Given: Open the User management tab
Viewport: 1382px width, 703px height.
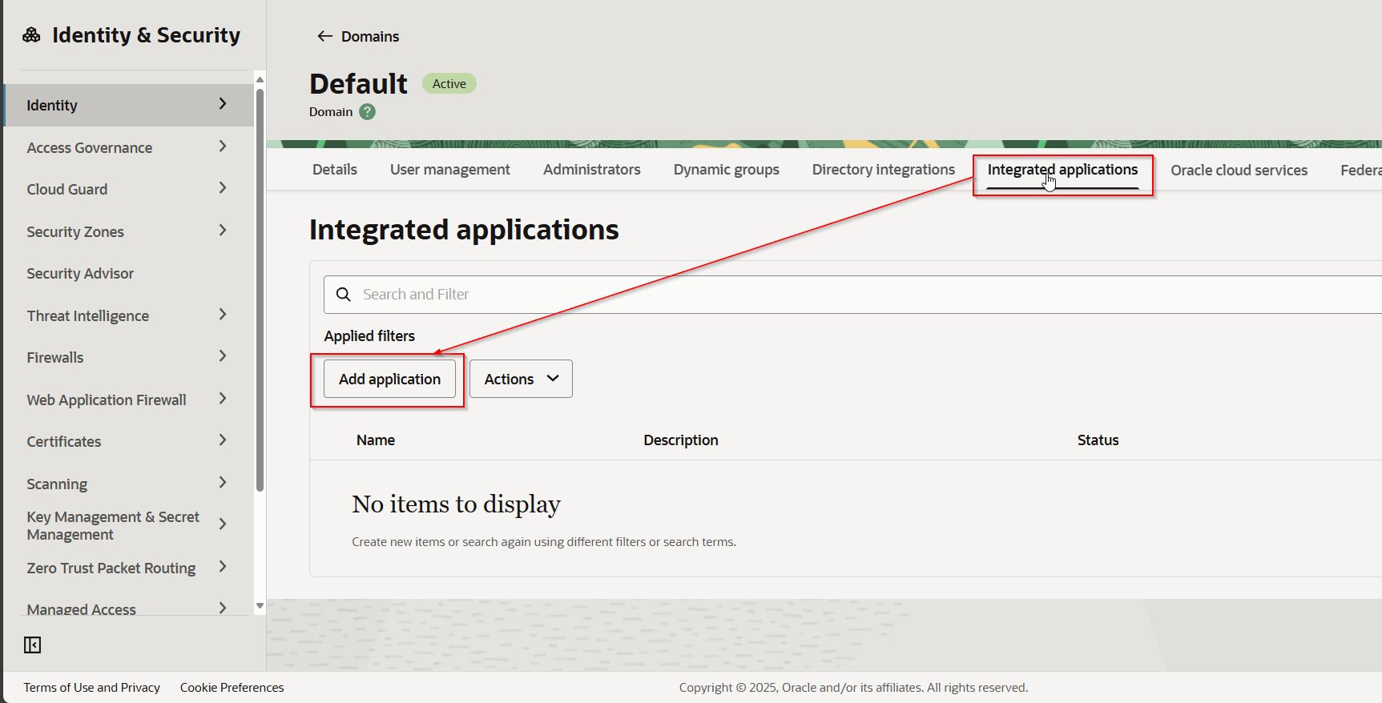Looking at the screenshot, I should point(450,170).
